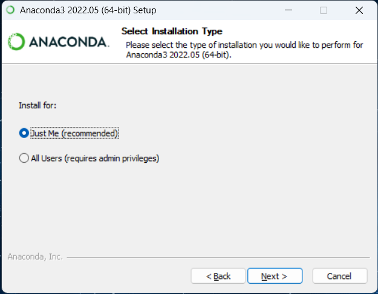378x294 pixels.
Task: Click the 'Anaconda, Inc.' branding text
Action: [x=35, y=256]
